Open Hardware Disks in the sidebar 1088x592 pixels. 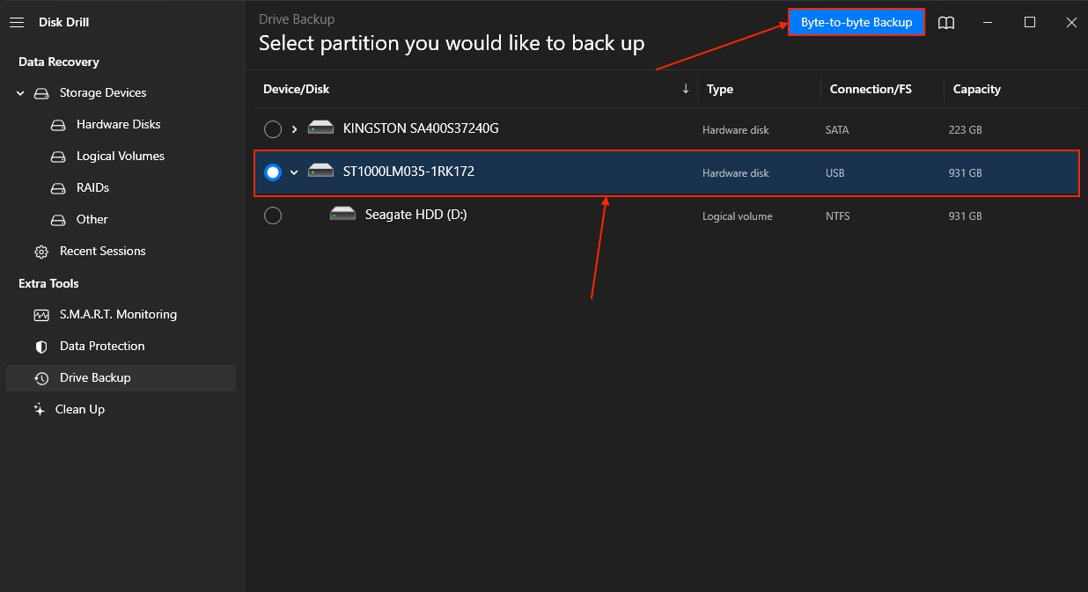click(118, 125)
